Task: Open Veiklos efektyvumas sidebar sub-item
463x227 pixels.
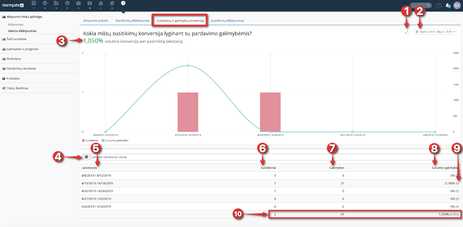Action: click(x=22, y=31)
